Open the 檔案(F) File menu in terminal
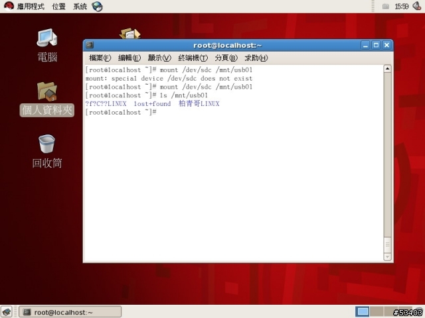425x318 pixels. pyautogui.click(x=100, y=58)
